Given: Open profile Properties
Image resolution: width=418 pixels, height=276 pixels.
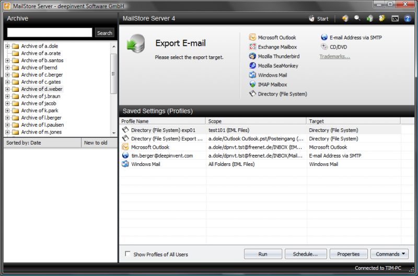Looking at the screenshot, I should pos(349,254).
